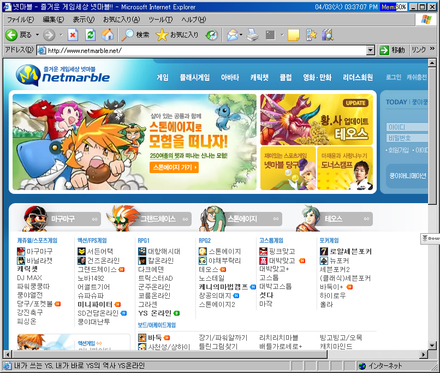Open the History toolbar icon
440x373 pixels.
point(211,35)
